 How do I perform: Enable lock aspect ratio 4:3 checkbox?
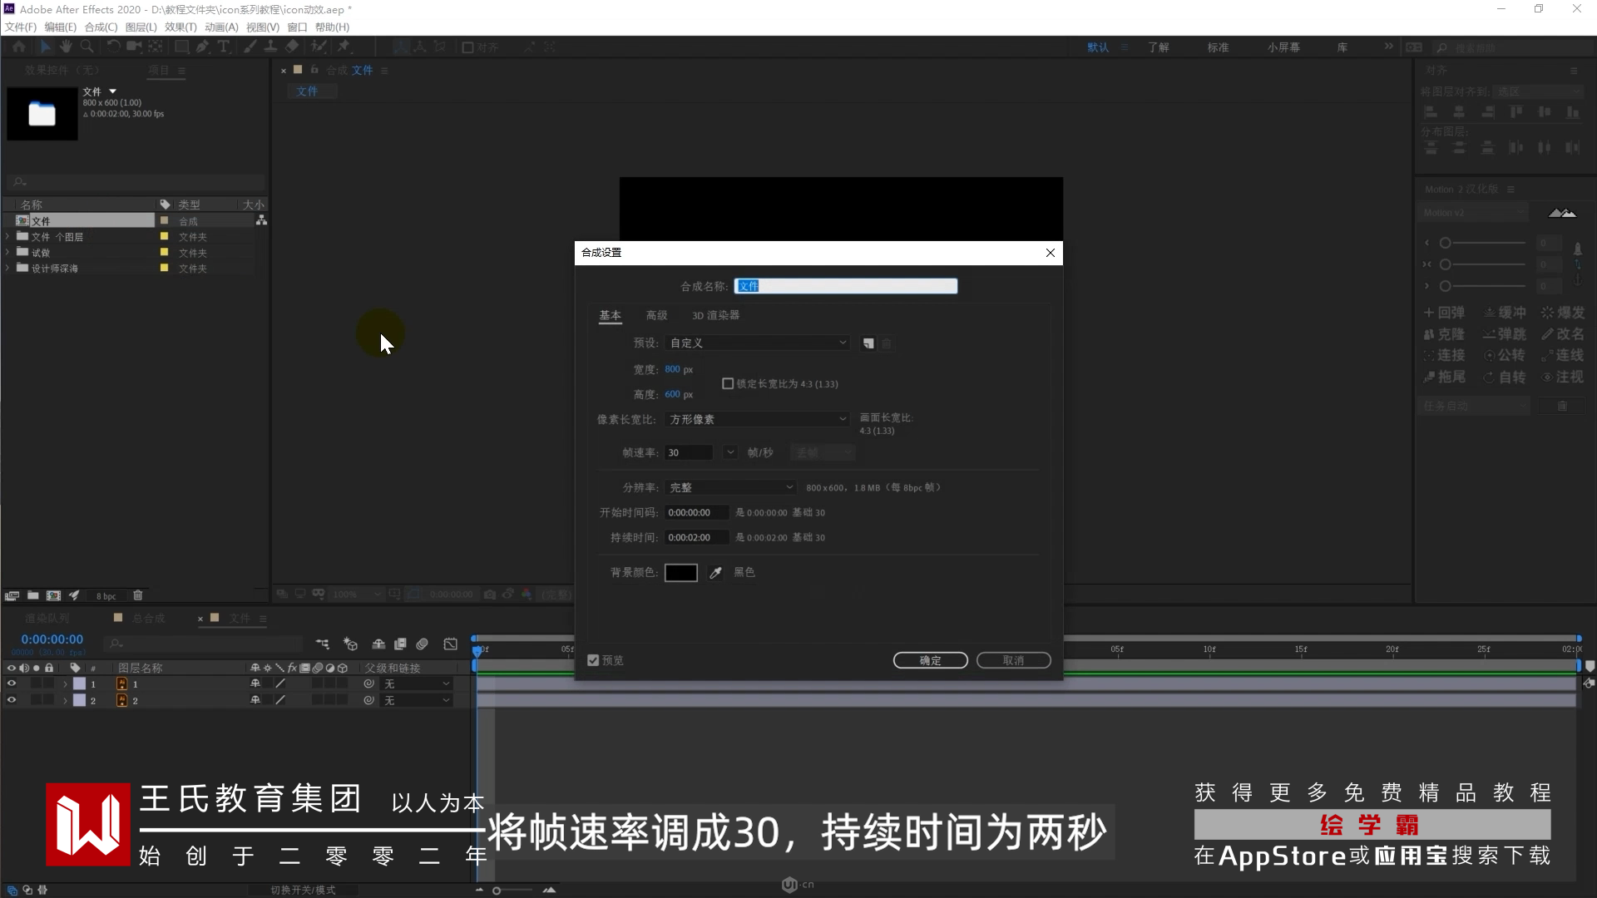tap(728, 384)
